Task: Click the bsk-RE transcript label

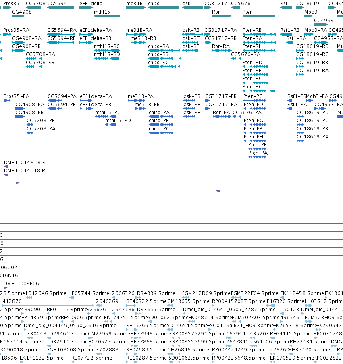Action: pyautogui.click(x=191, y=38)
